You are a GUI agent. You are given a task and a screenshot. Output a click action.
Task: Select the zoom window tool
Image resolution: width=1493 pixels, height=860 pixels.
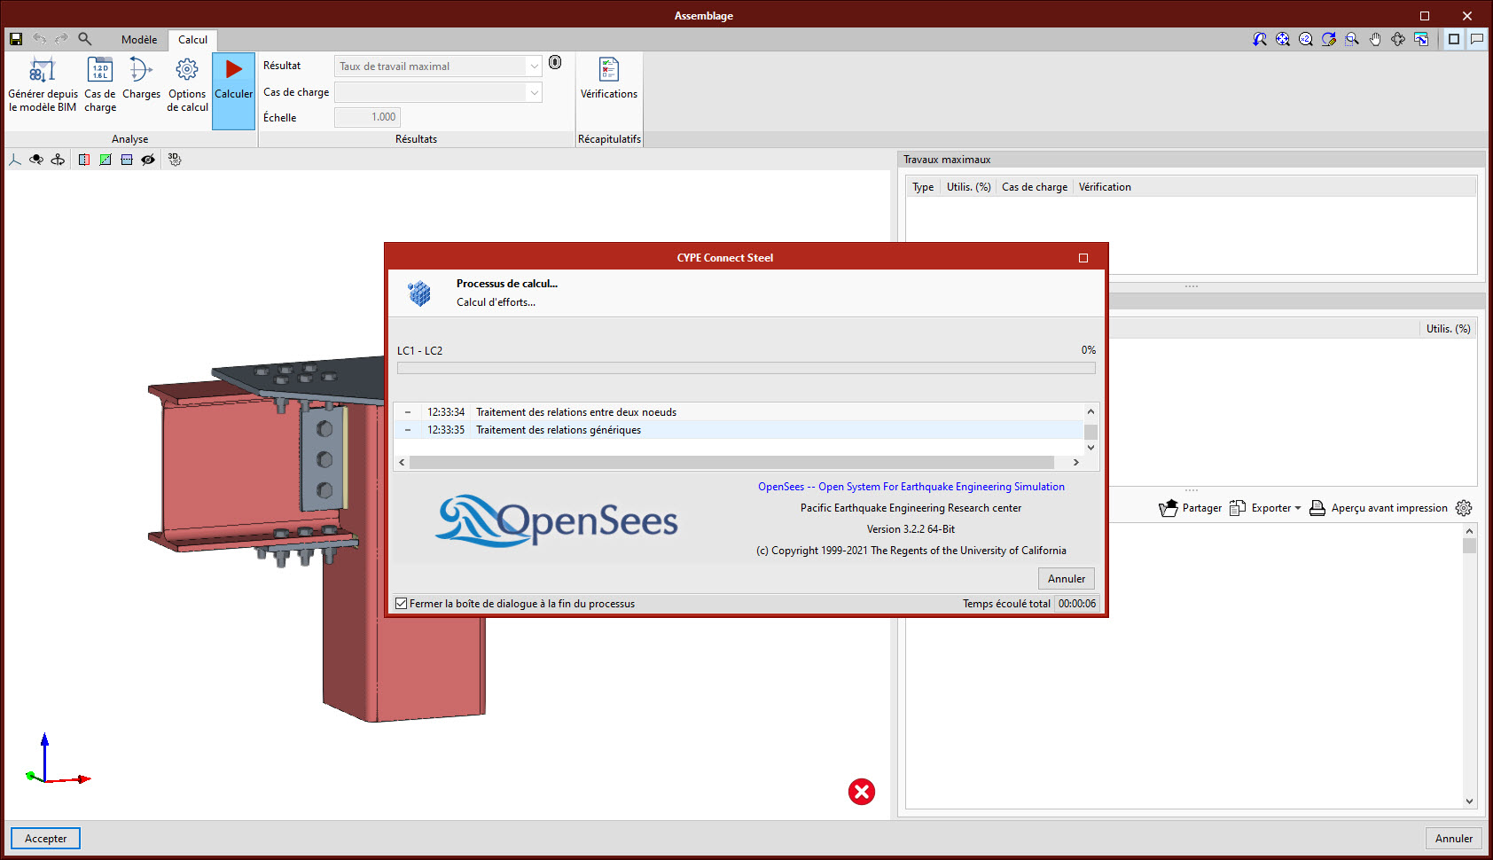coord(1352,39)
